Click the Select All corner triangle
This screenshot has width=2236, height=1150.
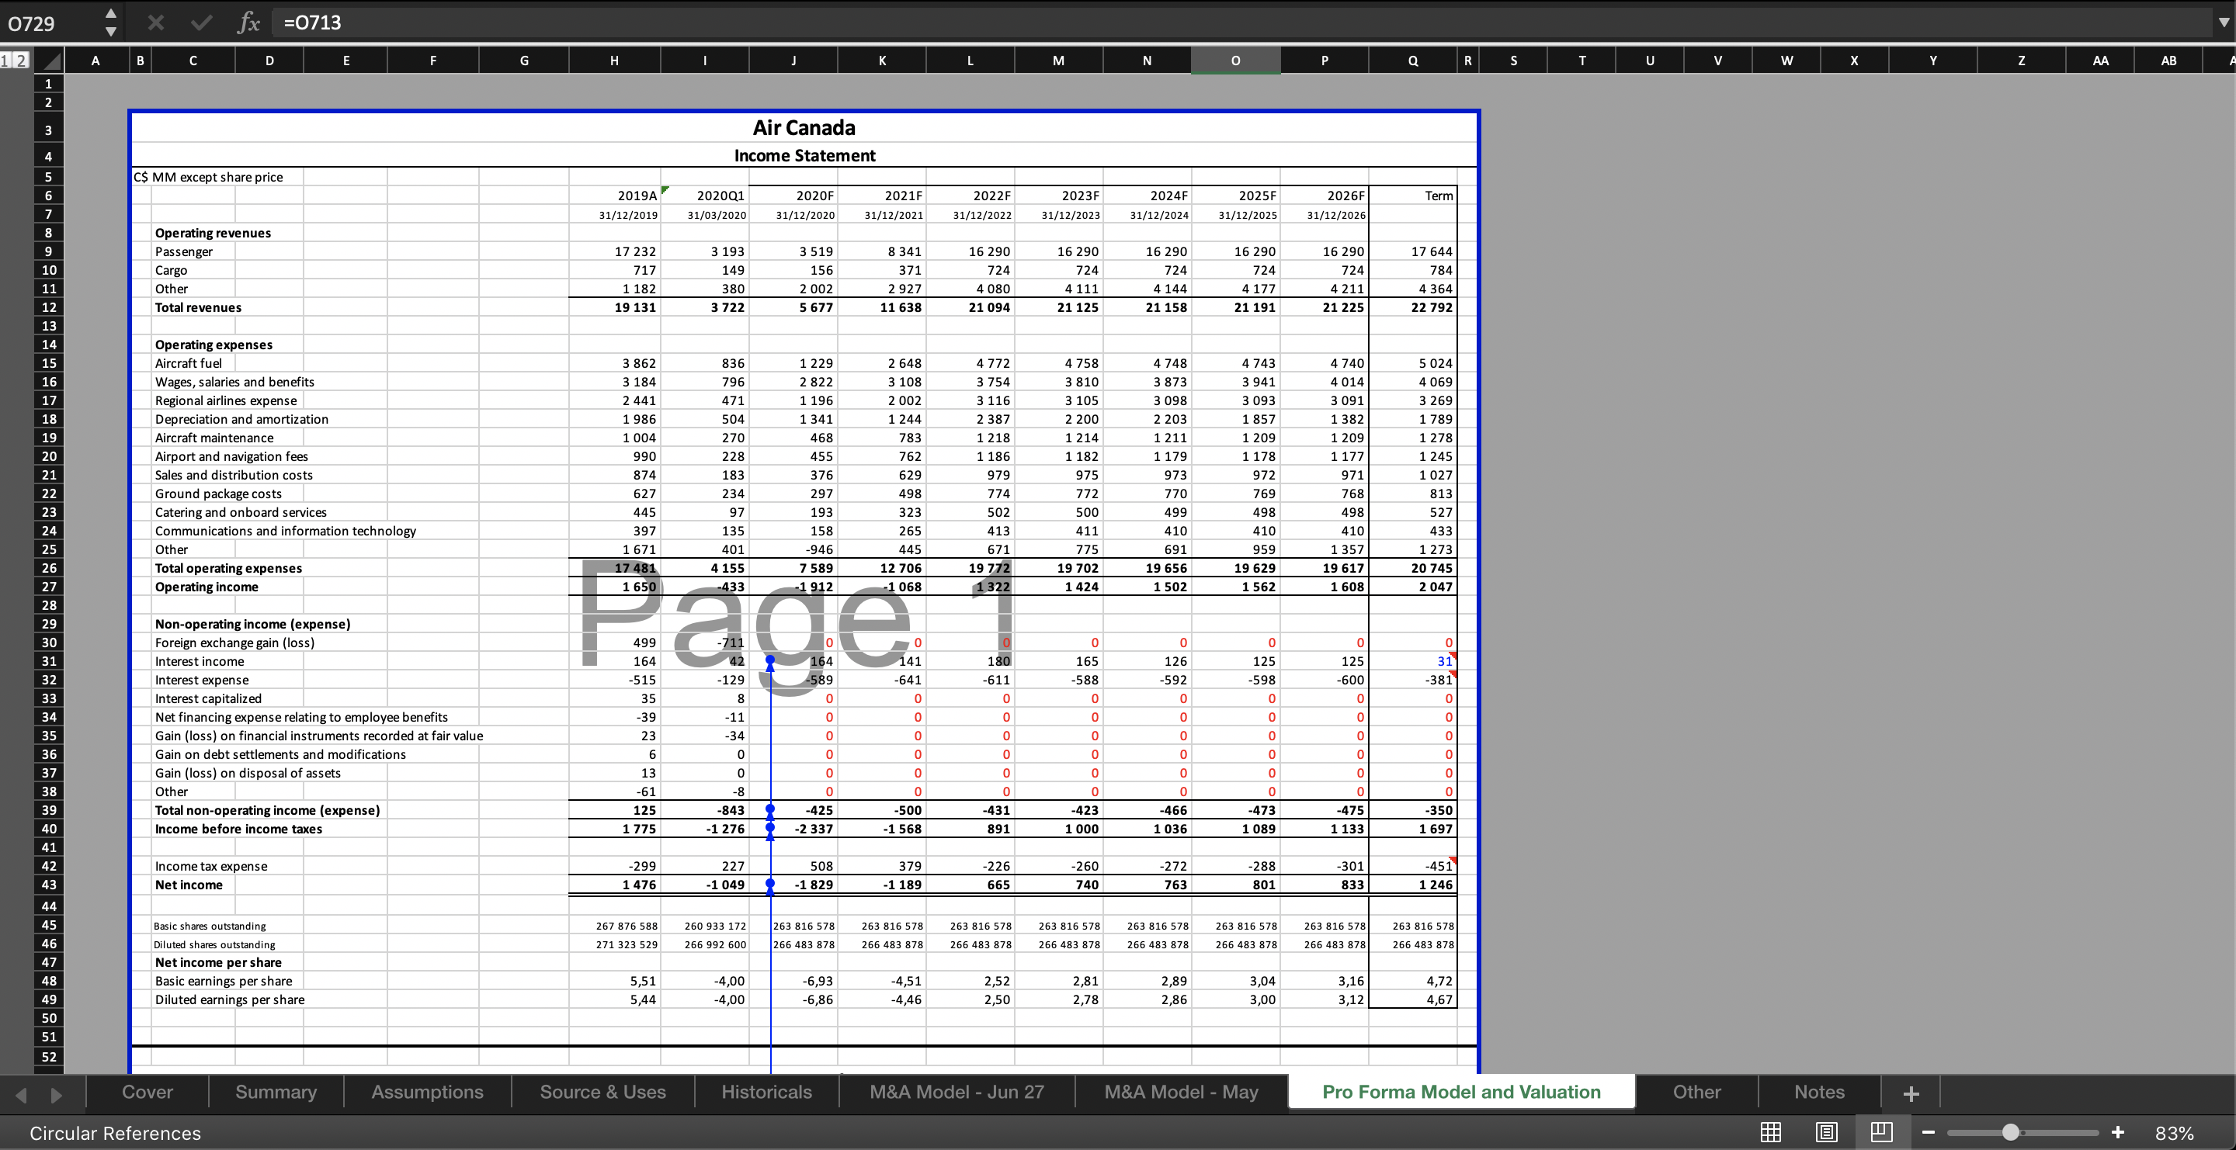(x=51, y=60)
